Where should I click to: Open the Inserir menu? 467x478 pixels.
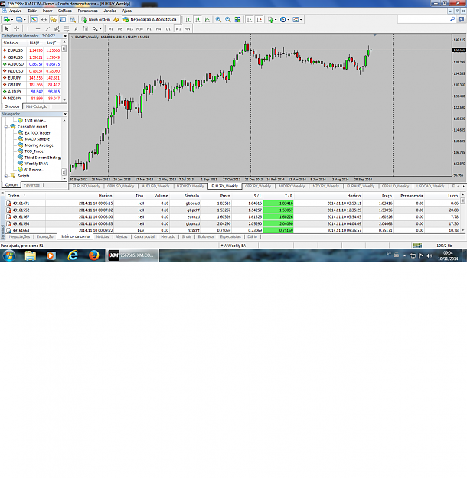coord(47,11)
